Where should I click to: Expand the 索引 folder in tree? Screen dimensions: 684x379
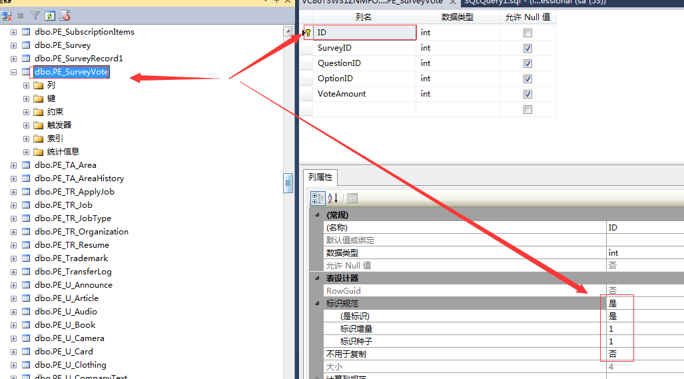(27, 139)
